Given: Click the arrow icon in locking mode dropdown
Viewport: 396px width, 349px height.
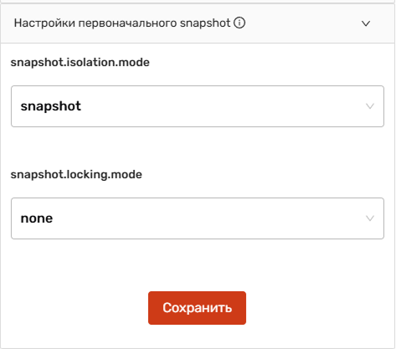Looking at the screenshot, I should point(370,218).
